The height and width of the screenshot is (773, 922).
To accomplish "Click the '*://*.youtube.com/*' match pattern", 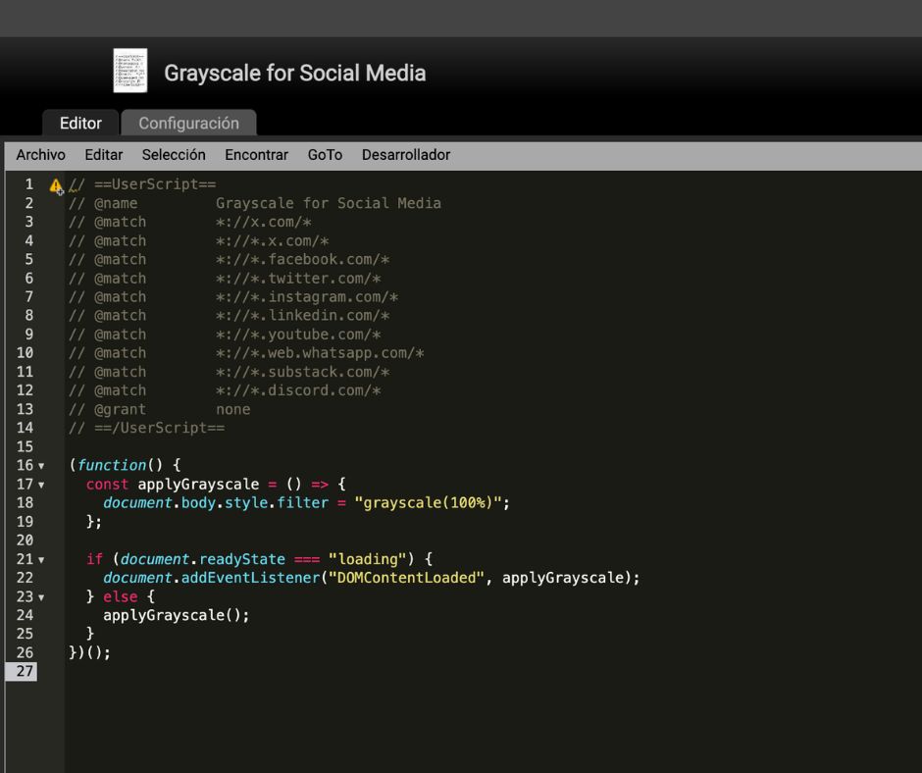I will click(298, 335).
